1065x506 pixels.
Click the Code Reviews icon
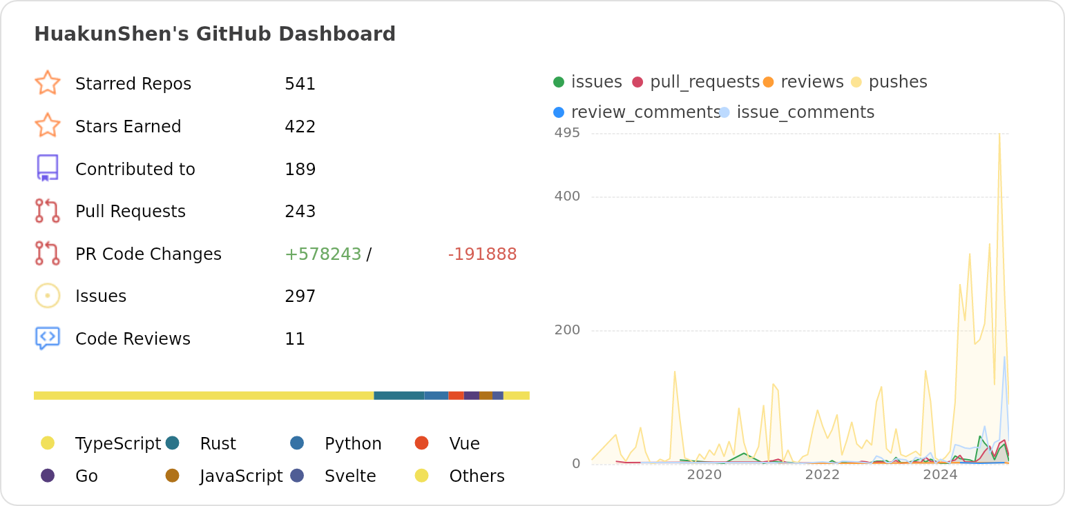point(47,338)
